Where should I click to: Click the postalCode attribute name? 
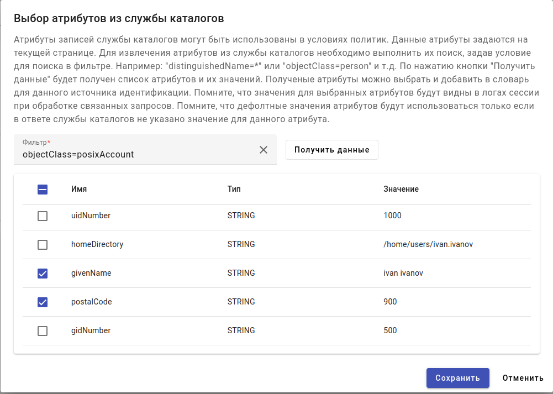tap(92, 302)
